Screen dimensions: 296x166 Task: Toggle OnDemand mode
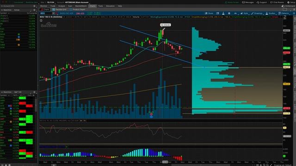pos(288,6)
